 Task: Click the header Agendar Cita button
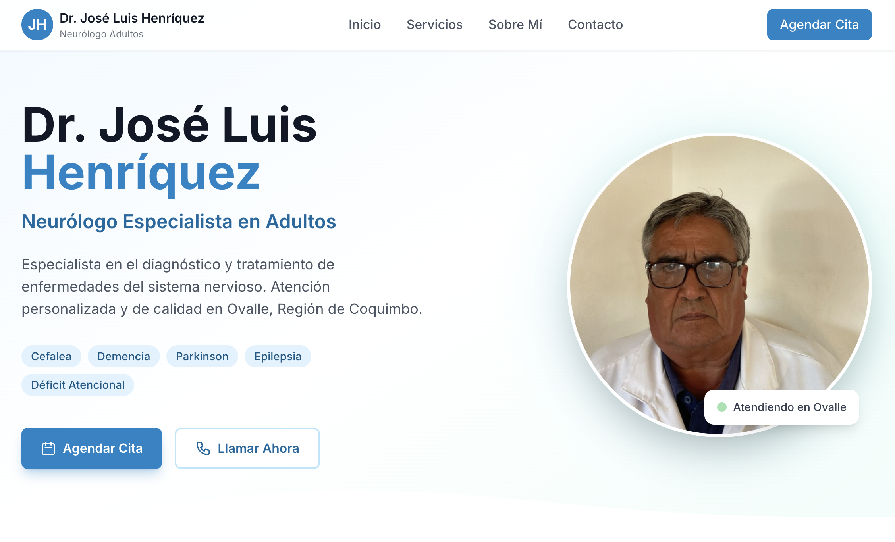click(x=819, y=25)
